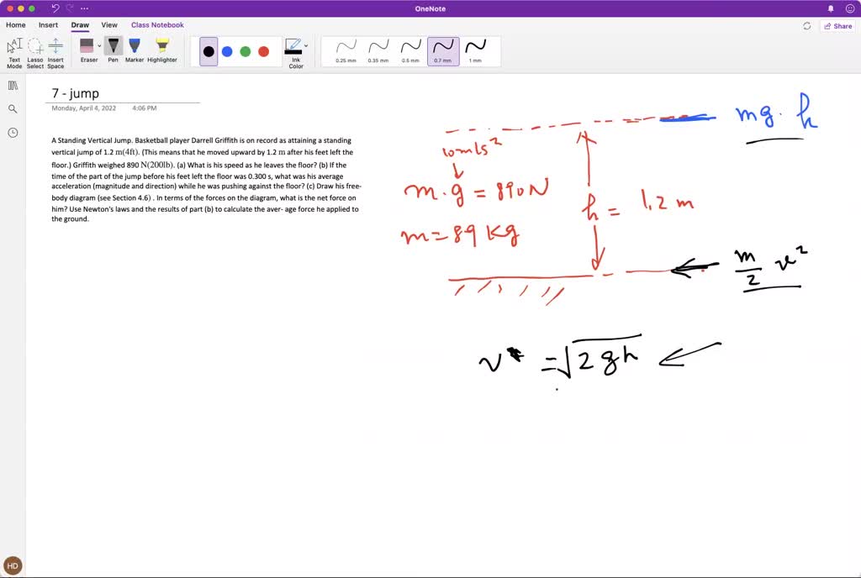
Task: Open the feedback smiley icon
Action: (x=850, y=8)
